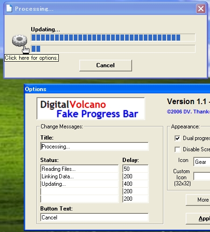Click the More button
Screen dimensions: 210x232
click(198, 200)
